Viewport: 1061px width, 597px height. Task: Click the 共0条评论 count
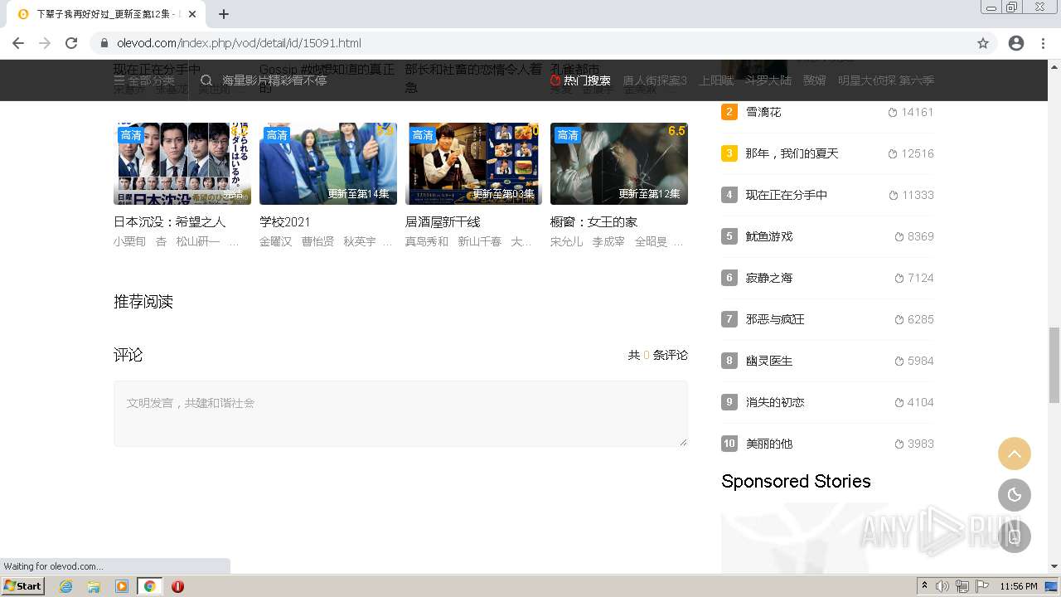(657, 355)
